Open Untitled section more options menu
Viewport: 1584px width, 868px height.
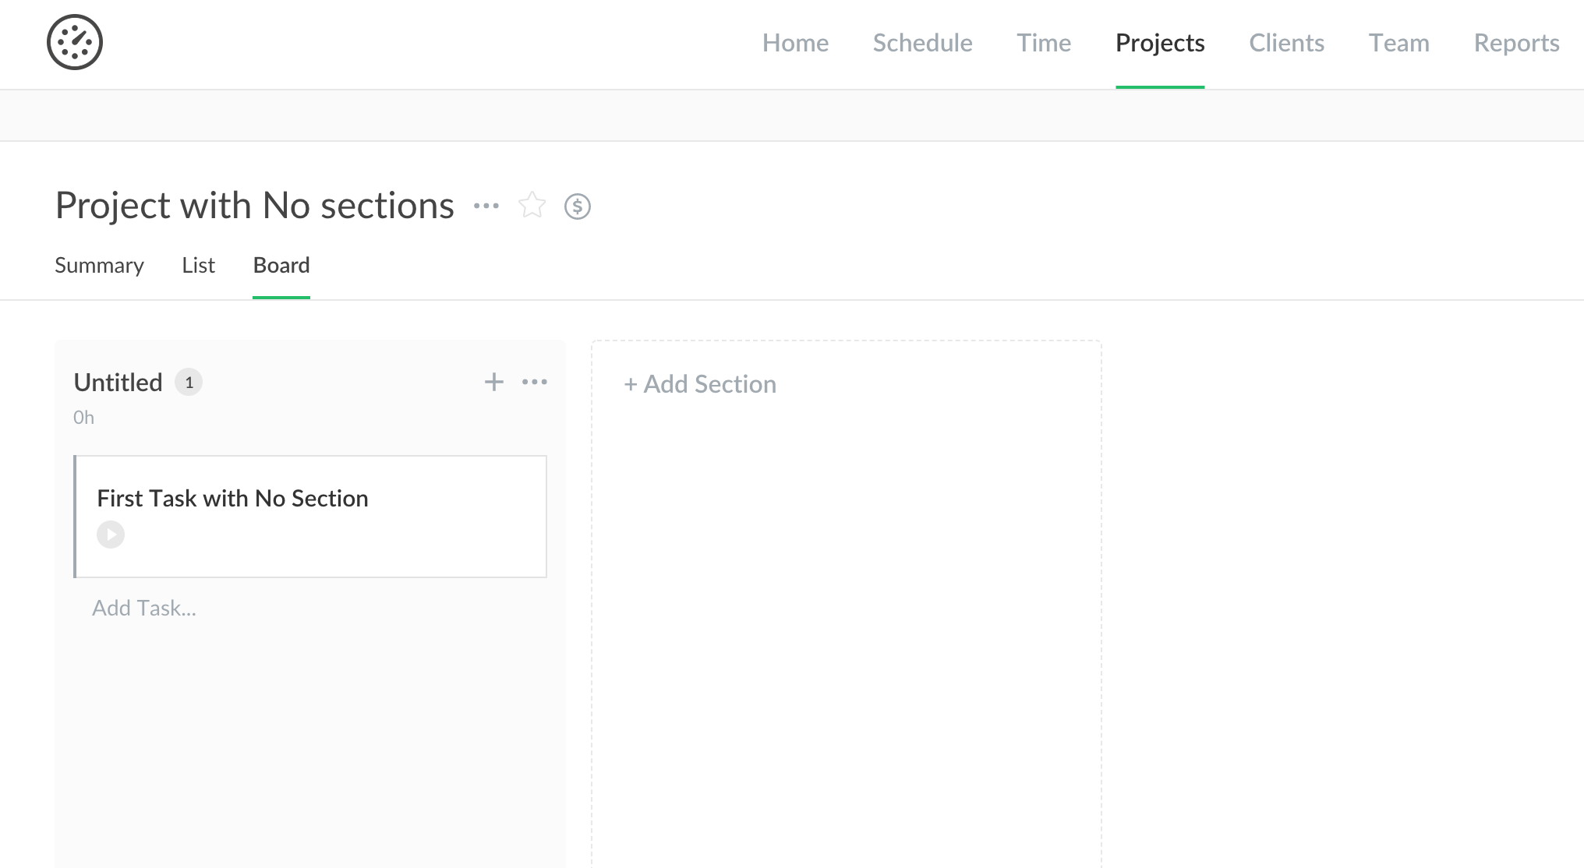click(x=534, y=382)
